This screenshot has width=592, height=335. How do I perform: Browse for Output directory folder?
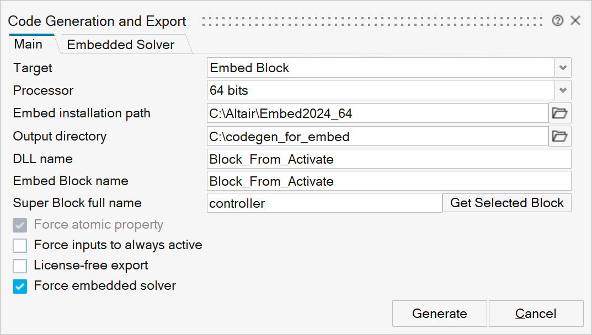(x=560, y=136)
